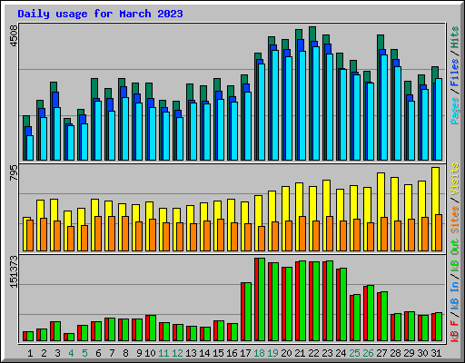Viewport: 465px width, 363px height.
Task: Click the orange Sites bar for day 18
Action: pyautogui.click(x=262, y=239)
